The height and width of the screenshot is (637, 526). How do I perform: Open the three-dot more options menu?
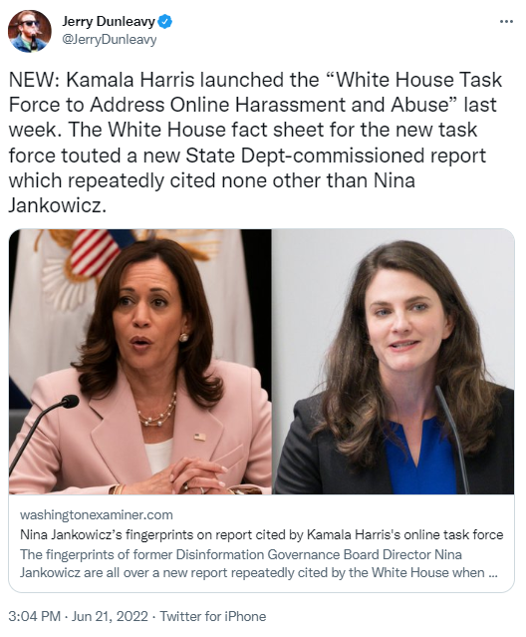(x=506, y=22)
